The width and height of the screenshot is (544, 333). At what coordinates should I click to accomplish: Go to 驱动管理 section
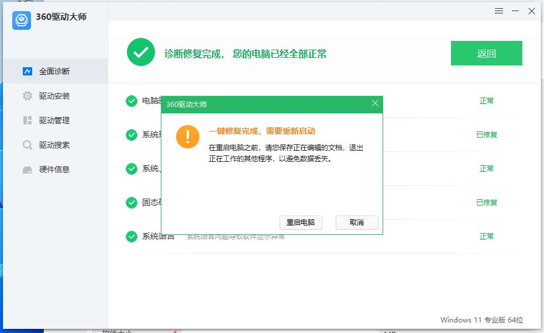[56, 120]
